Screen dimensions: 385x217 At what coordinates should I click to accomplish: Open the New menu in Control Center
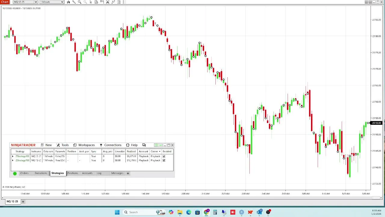point(46,145)
